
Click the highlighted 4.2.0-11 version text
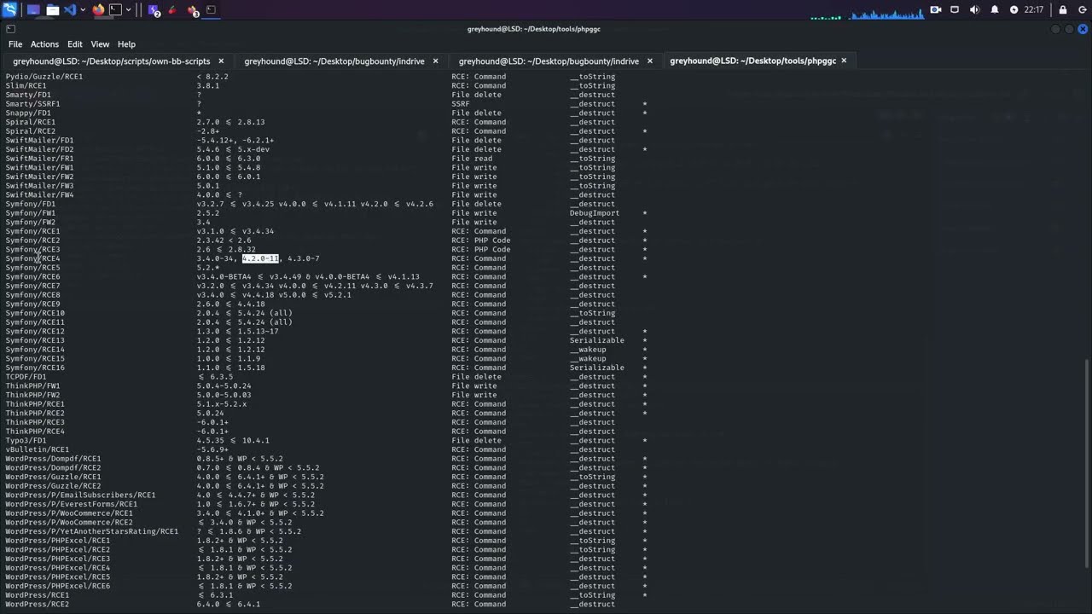click(x=260, y=258)
